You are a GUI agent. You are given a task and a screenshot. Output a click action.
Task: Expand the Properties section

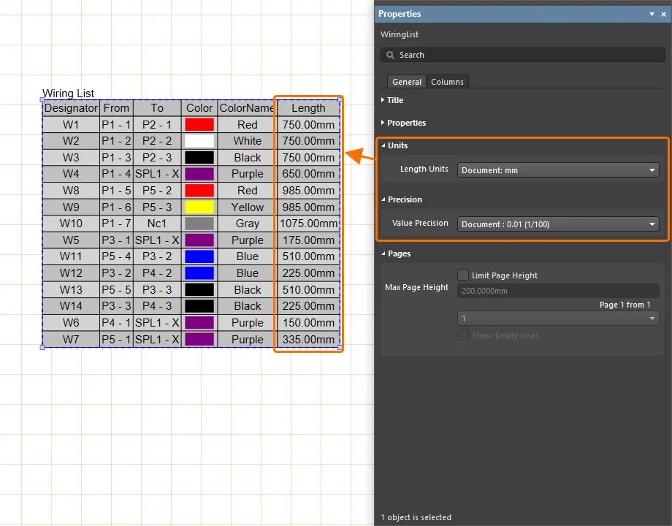tap(405, 123)
